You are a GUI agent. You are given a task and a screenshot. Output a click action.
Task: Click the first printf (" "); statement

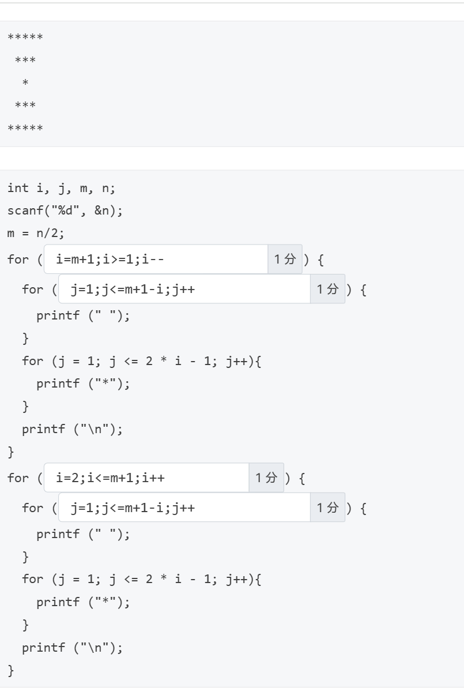point(84,315)
